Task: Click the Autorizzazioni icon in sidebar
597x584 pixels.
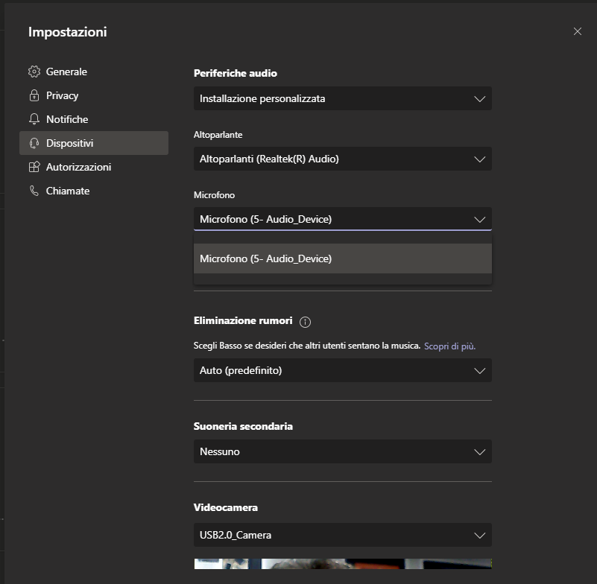Action: point(34,167)
